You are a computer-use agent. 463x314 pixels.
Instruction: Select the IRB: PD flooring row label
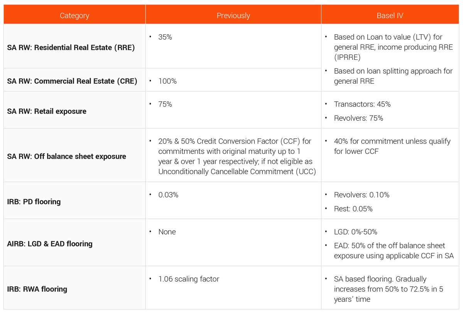tap(34, 201)
